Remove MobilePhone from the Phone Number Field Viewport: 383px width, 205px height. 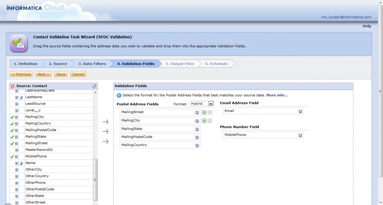(300, 135)
